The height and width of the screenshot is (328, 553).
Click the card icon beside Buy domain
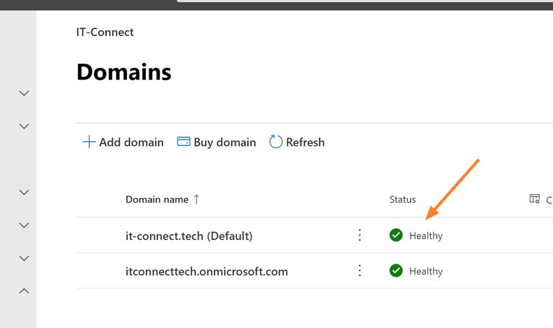(x=184, y=142)
